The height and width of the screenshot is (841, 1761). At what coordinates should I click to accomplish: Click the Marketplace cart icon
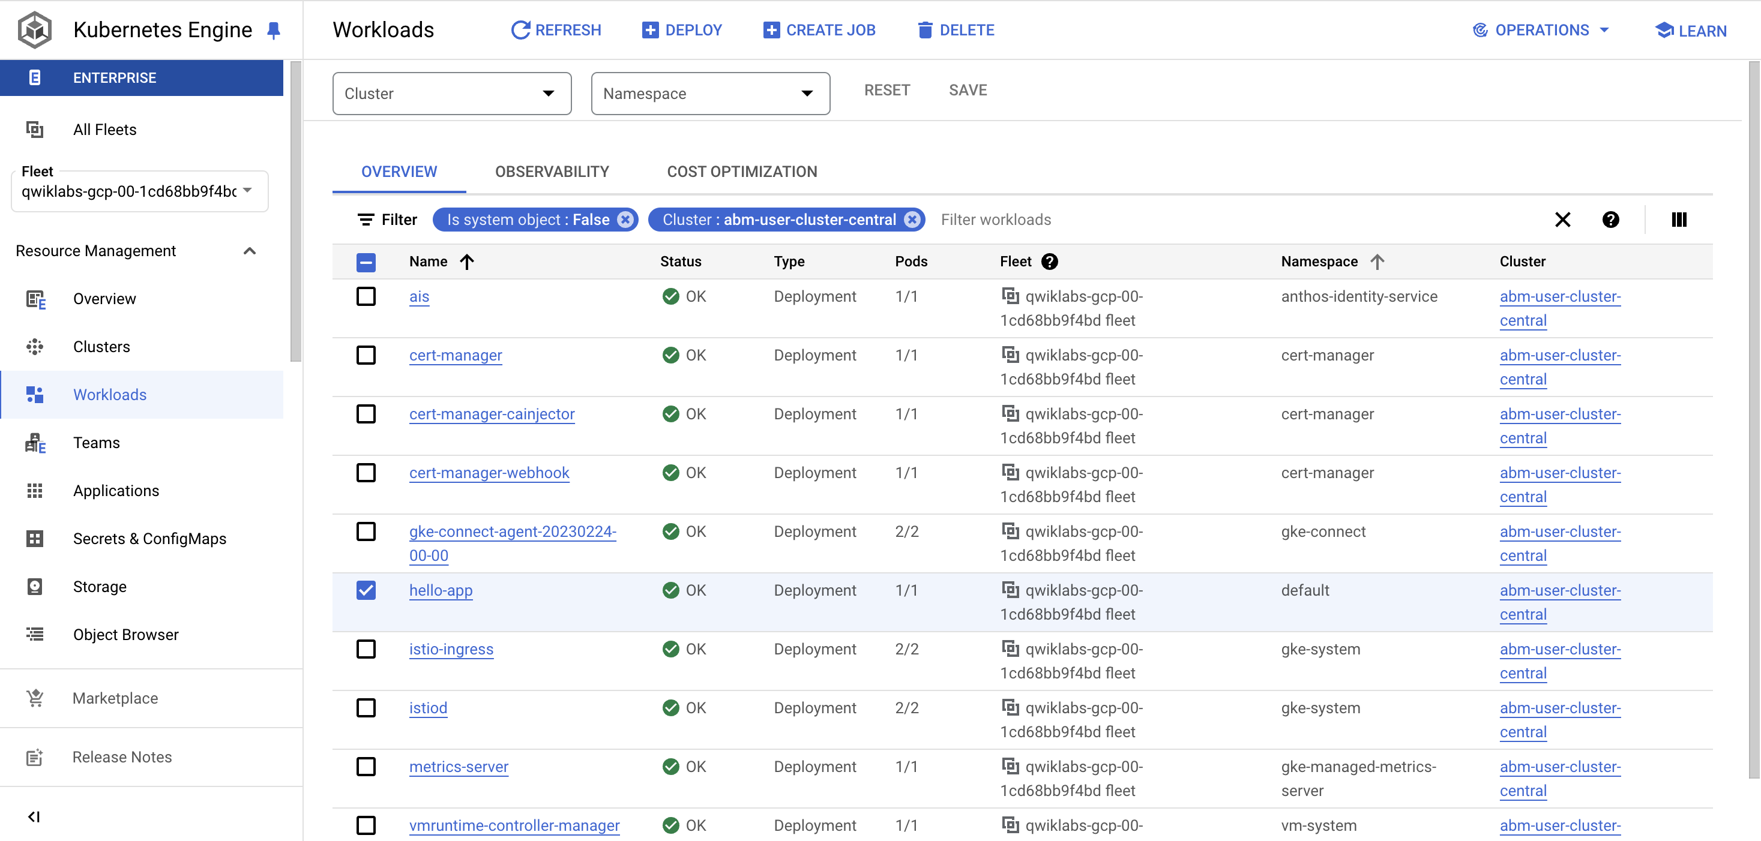click(x=35, y=698)
